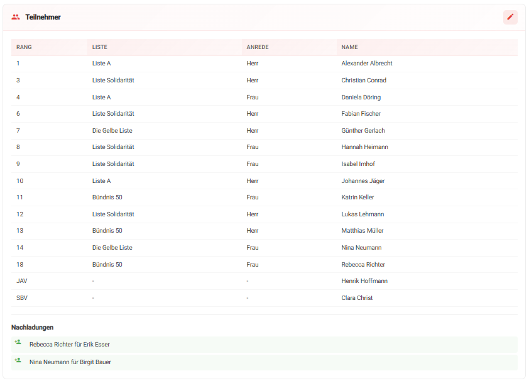Click the person-add icon beside Birgit Bauer substitution
This screenshot has height=383, width=529.
[x=18, y=361]
